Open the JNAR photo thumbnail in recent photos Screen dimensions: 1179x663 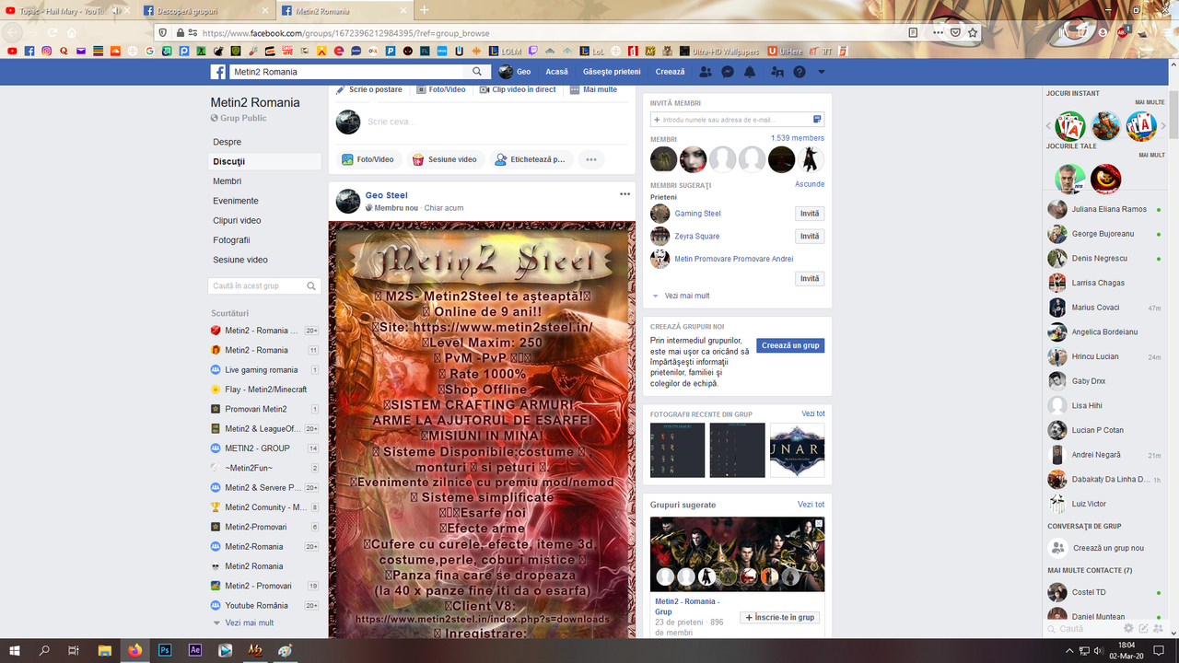[797, 450]
